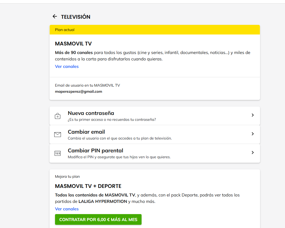Open Ver canales link under MASMOVIL TV + DEPORTE

pyautogui.click(x=67, y=209)
